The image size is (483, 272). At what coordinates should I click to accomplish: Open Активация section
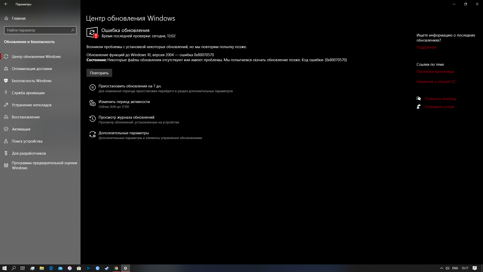click(40, 129)
